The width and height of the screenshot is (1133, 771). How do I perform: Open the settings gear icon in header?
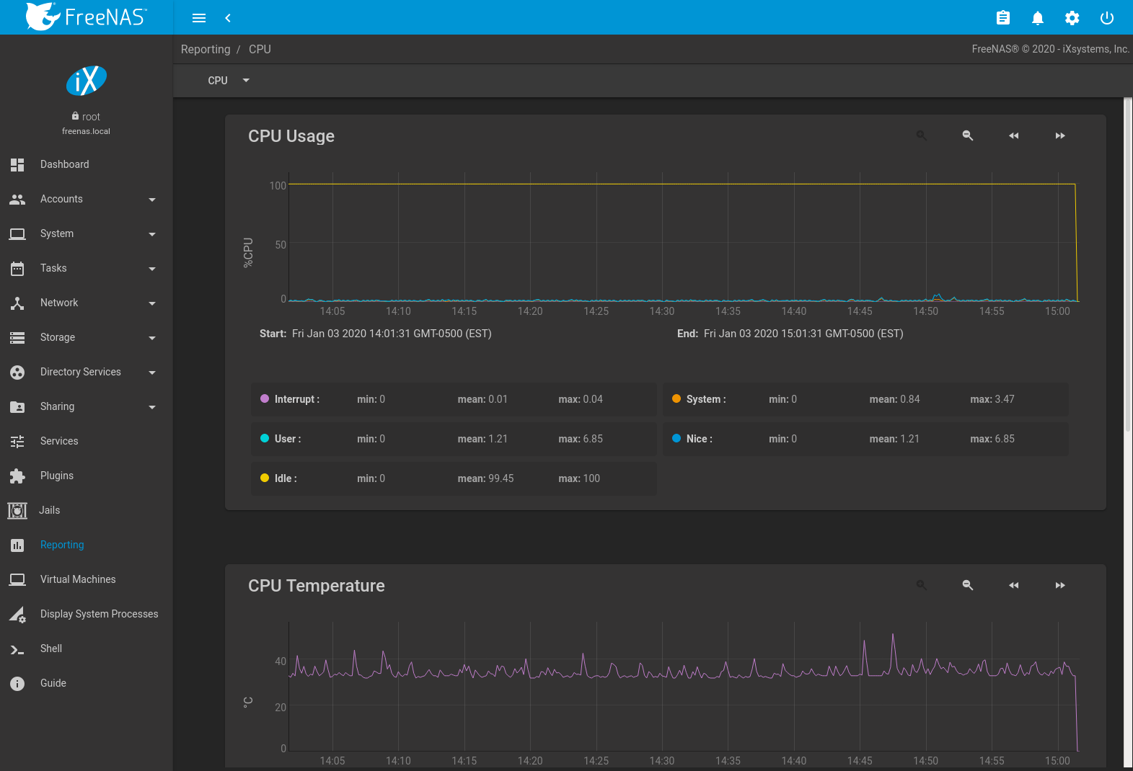1072,18
